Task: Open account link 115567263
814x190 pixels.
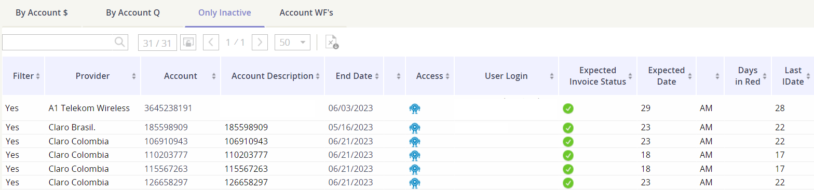Action: 166,169
